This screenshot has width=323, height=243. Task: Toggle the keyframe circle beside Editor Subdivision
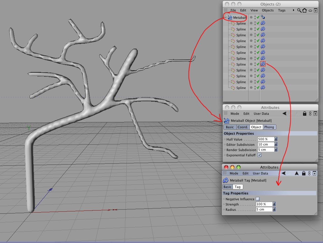(x=225, y=145)
